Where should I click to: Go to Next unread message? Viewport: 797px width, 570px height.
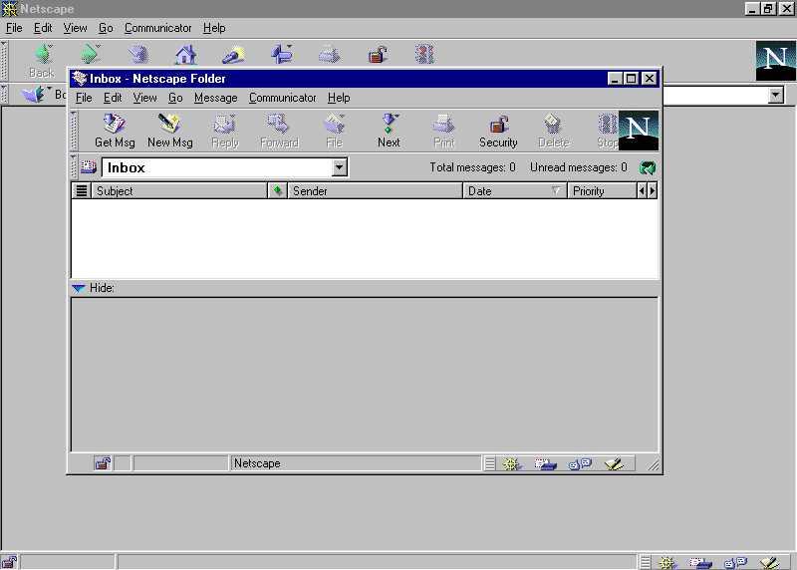point(389,131)
